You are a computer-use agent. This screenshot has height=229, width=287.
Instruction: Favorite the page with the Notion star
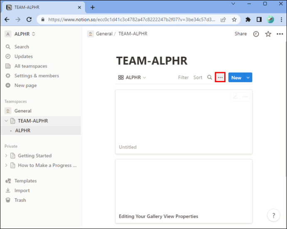(268, 34)
